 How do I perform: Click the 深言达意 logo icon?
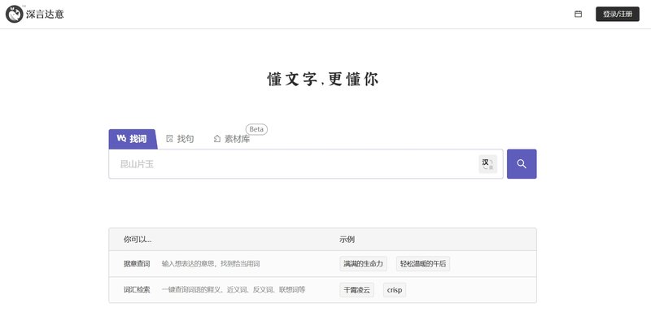[14, 14]
